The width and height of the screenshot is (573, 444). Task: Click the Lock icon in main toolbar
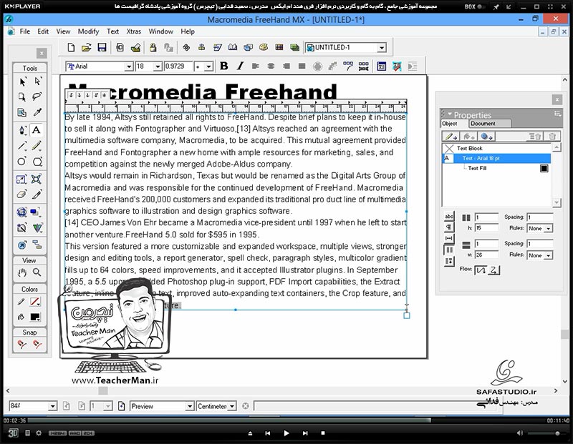pyautogui.click(x=153, y=47)
